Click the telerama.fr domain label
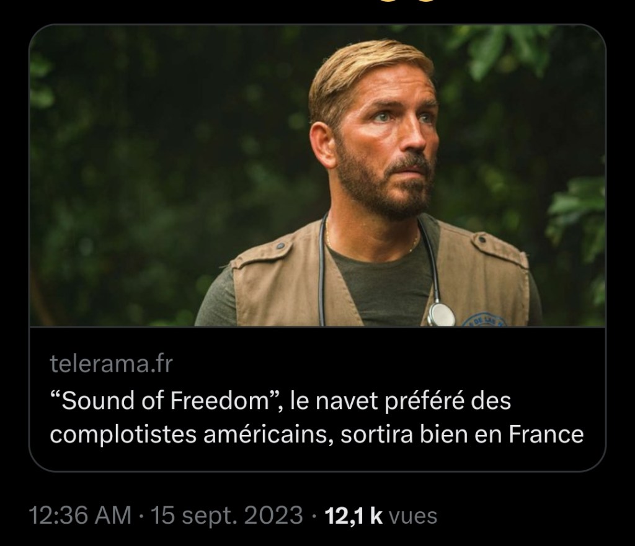This screenshot has height=546, width=635. click(112, 364)
